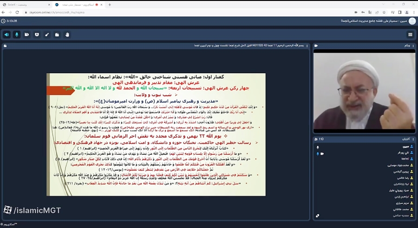Click the eraser icon in users panel
418x228 pixels.
pyautogui.click(x=318, y=216)
